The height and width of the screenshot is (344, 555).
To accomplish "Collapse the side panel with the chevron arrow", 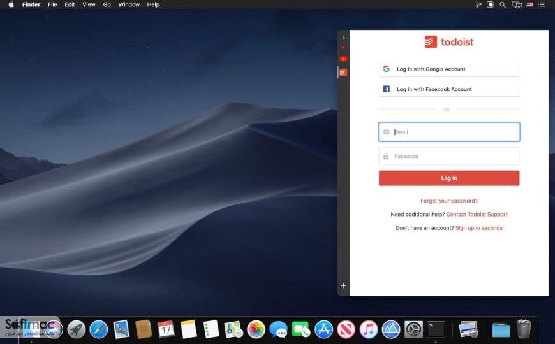I will (343, 38).
